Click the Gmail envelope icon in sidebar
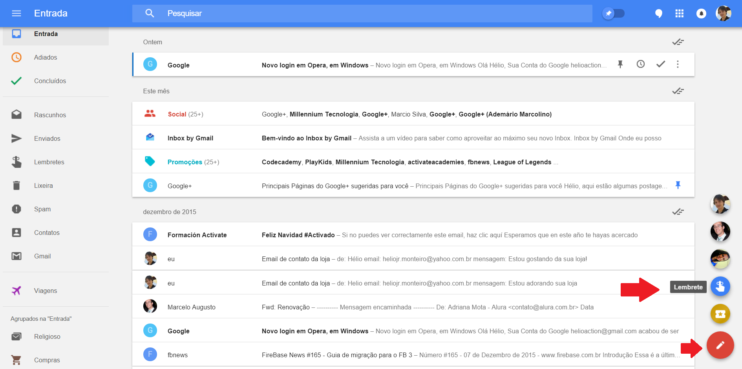The height and width of the screenshot is (369, 742). coord(16,256)
